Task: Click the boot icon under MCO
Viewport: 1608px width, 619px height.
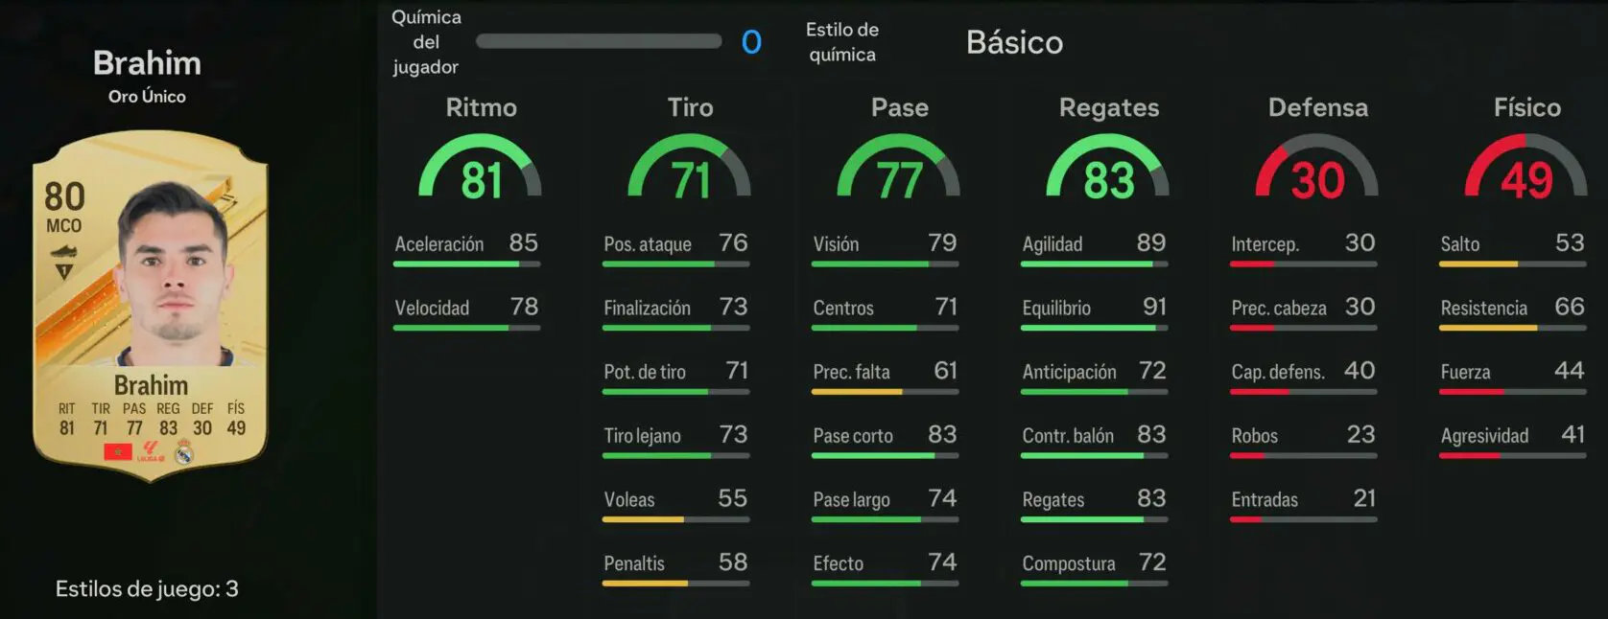Action: pyautogui.click(x=64, y=251)
